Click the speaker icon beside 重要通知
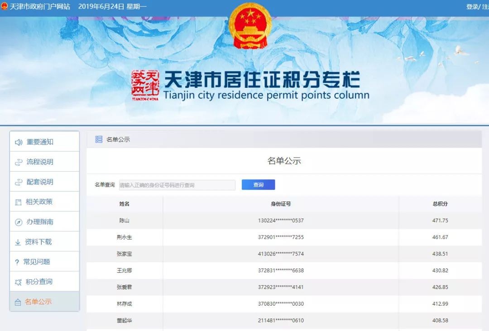The image size is (489, 331). pyautogui.click(x=19, y=142)
